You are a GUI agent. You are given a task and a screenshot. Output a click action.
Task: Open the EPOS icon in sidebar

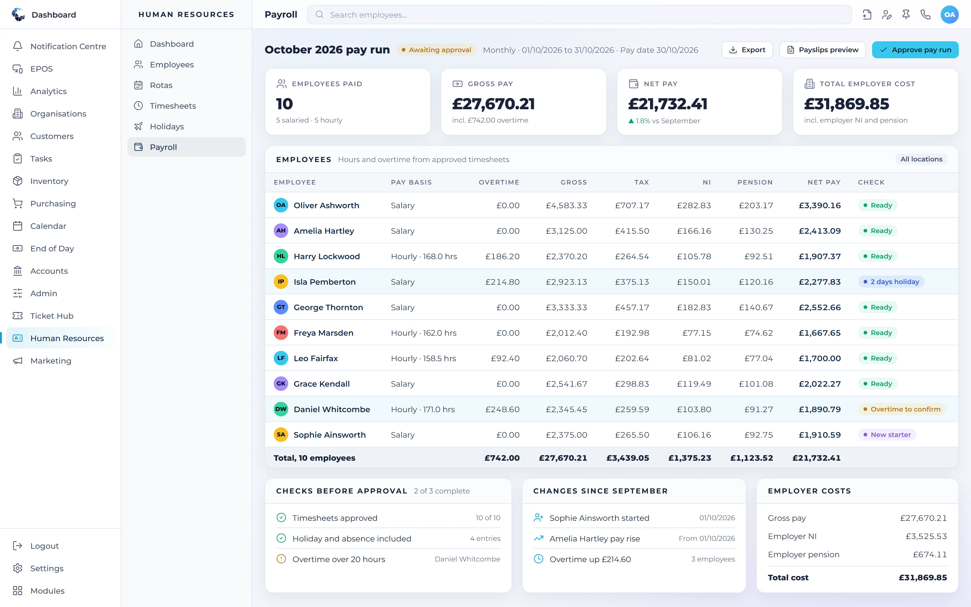pos(18,69)
